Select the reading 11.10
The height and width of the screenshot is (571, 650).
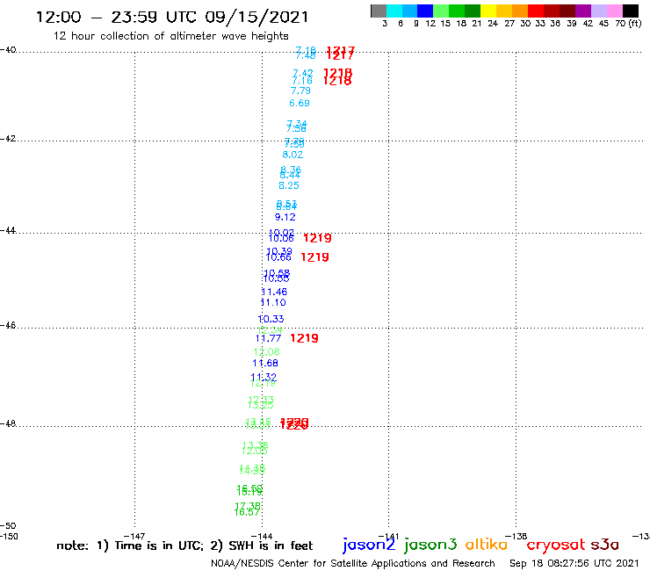[273, 303]
